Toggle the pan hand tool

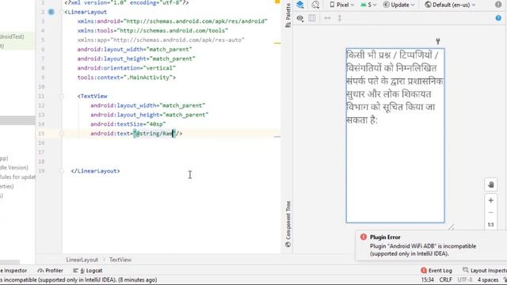pyautogui.click(x=491, y=184)
